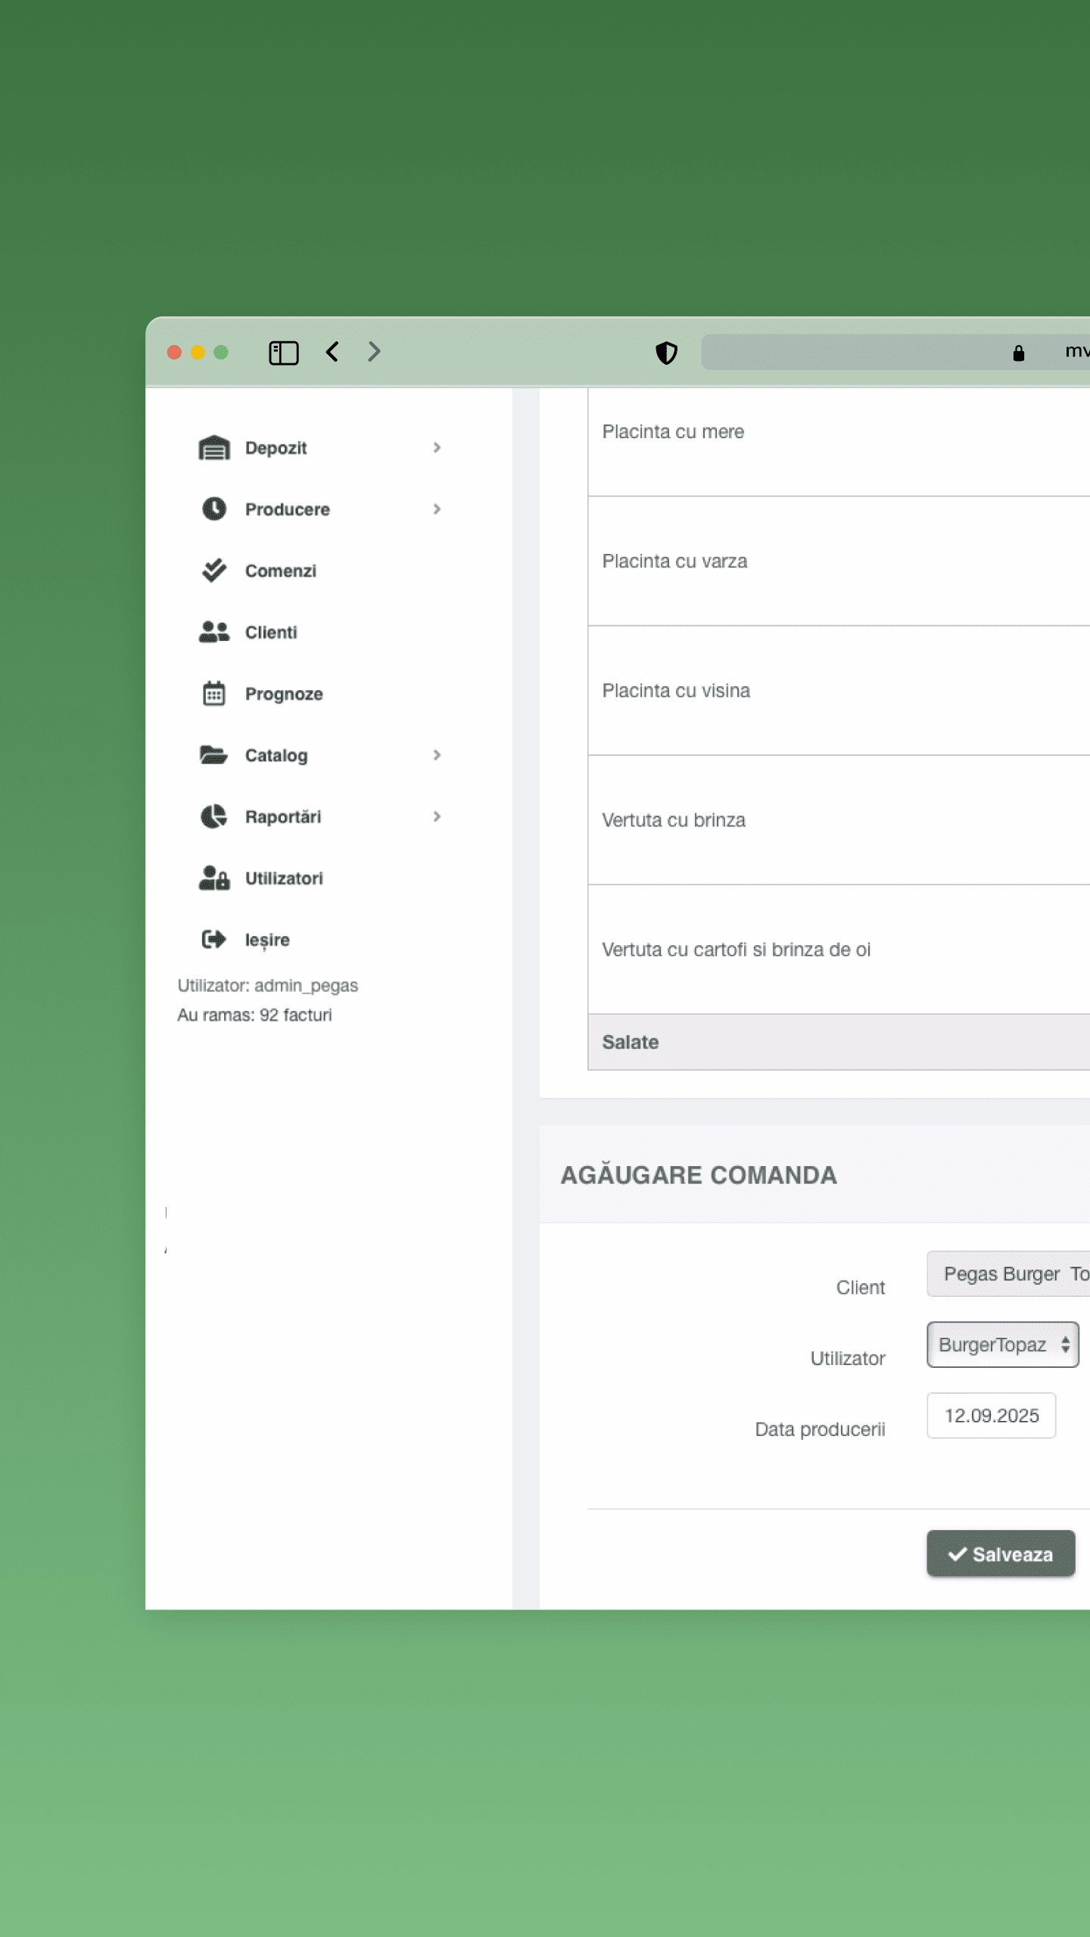Click the Depozit warehouse icon
The width and height of the screenshot is (1090, 1937).
[214, 448]
